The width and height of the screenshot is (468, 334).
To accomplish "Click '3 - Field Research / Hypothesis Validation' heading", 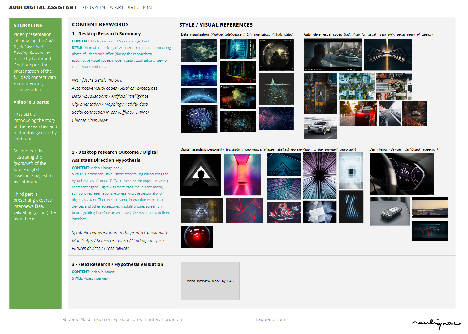I will pyautogui.click(x=118, y=264).
